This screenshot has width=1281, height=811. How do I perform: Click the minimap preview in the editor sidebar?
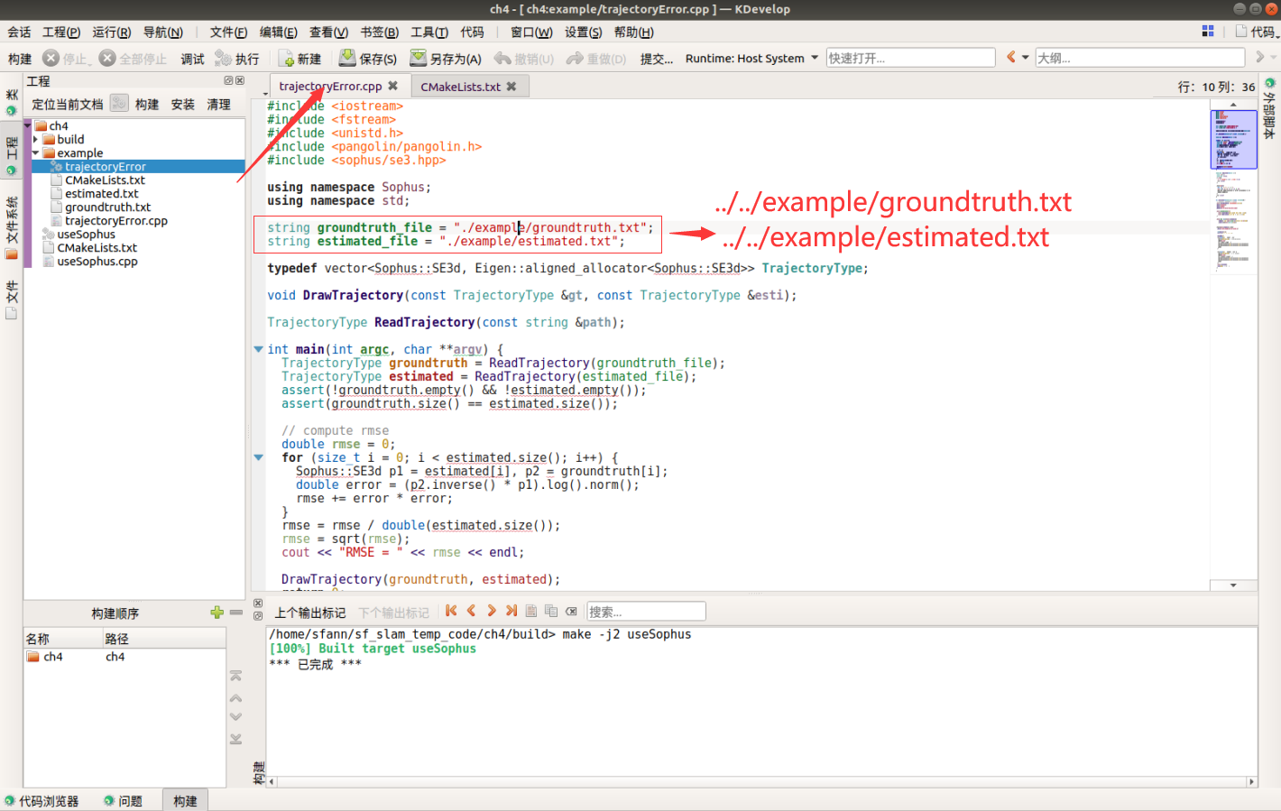(x=1235, y=140)
